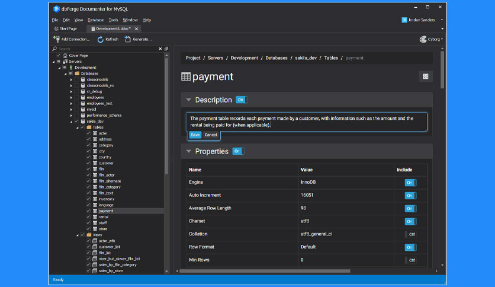Screen dimensions: 495x287
Task: Uncheck the sakila_dev database checkbox
Action: [77, 122]
